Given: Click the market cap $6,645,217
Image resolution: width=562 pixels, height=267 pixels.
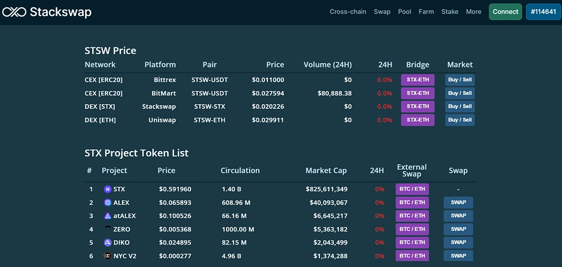Looking at the screenshot, I should (x=330, y=216).
